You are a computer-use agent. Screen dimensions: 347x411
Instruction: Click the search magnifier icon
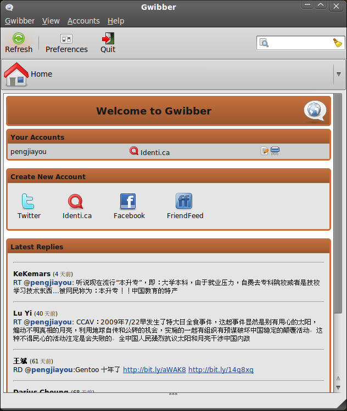264,43
